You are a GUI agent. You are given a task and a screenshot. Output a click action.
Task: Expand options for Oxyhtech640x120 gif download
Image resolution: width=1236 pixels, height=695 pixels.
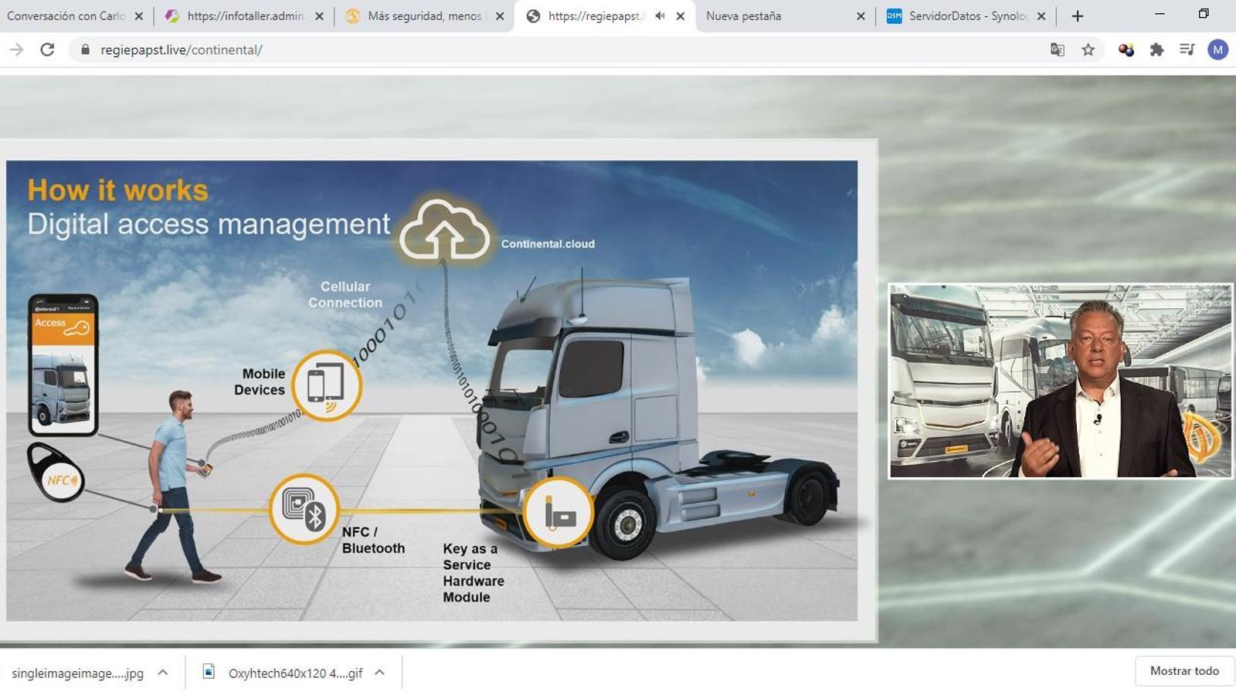pyautogui.click(x=380, y=673)
